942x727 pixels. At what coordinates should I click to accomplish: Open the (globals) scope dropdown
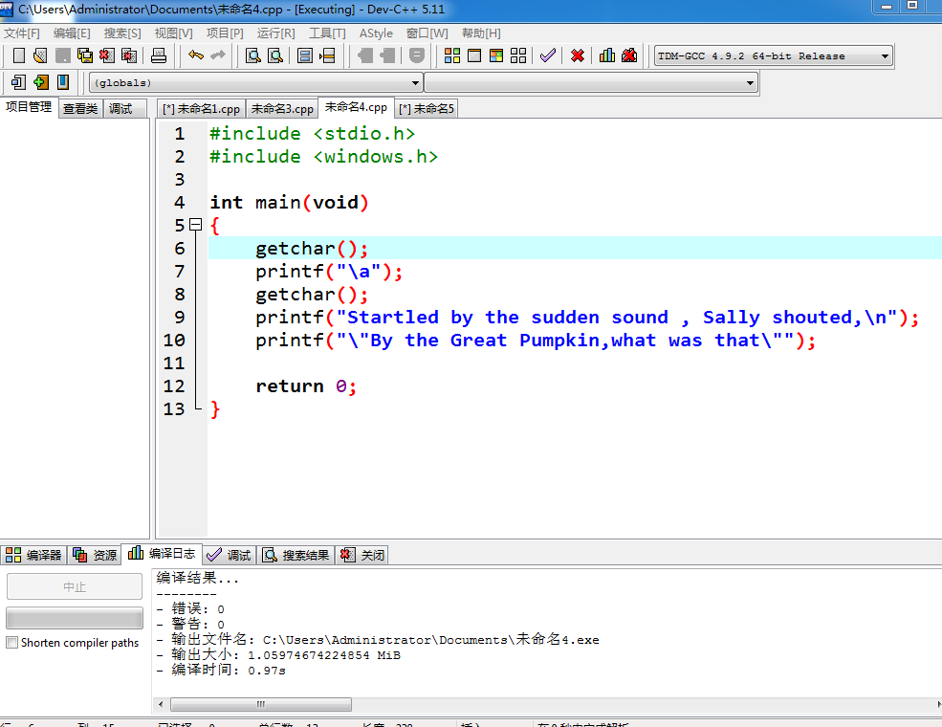coord(255,83)
